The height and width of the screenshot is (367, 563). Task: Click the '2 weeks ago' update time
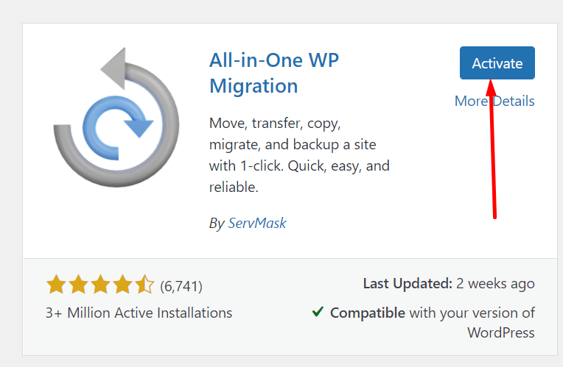click(x=495, y=283)
